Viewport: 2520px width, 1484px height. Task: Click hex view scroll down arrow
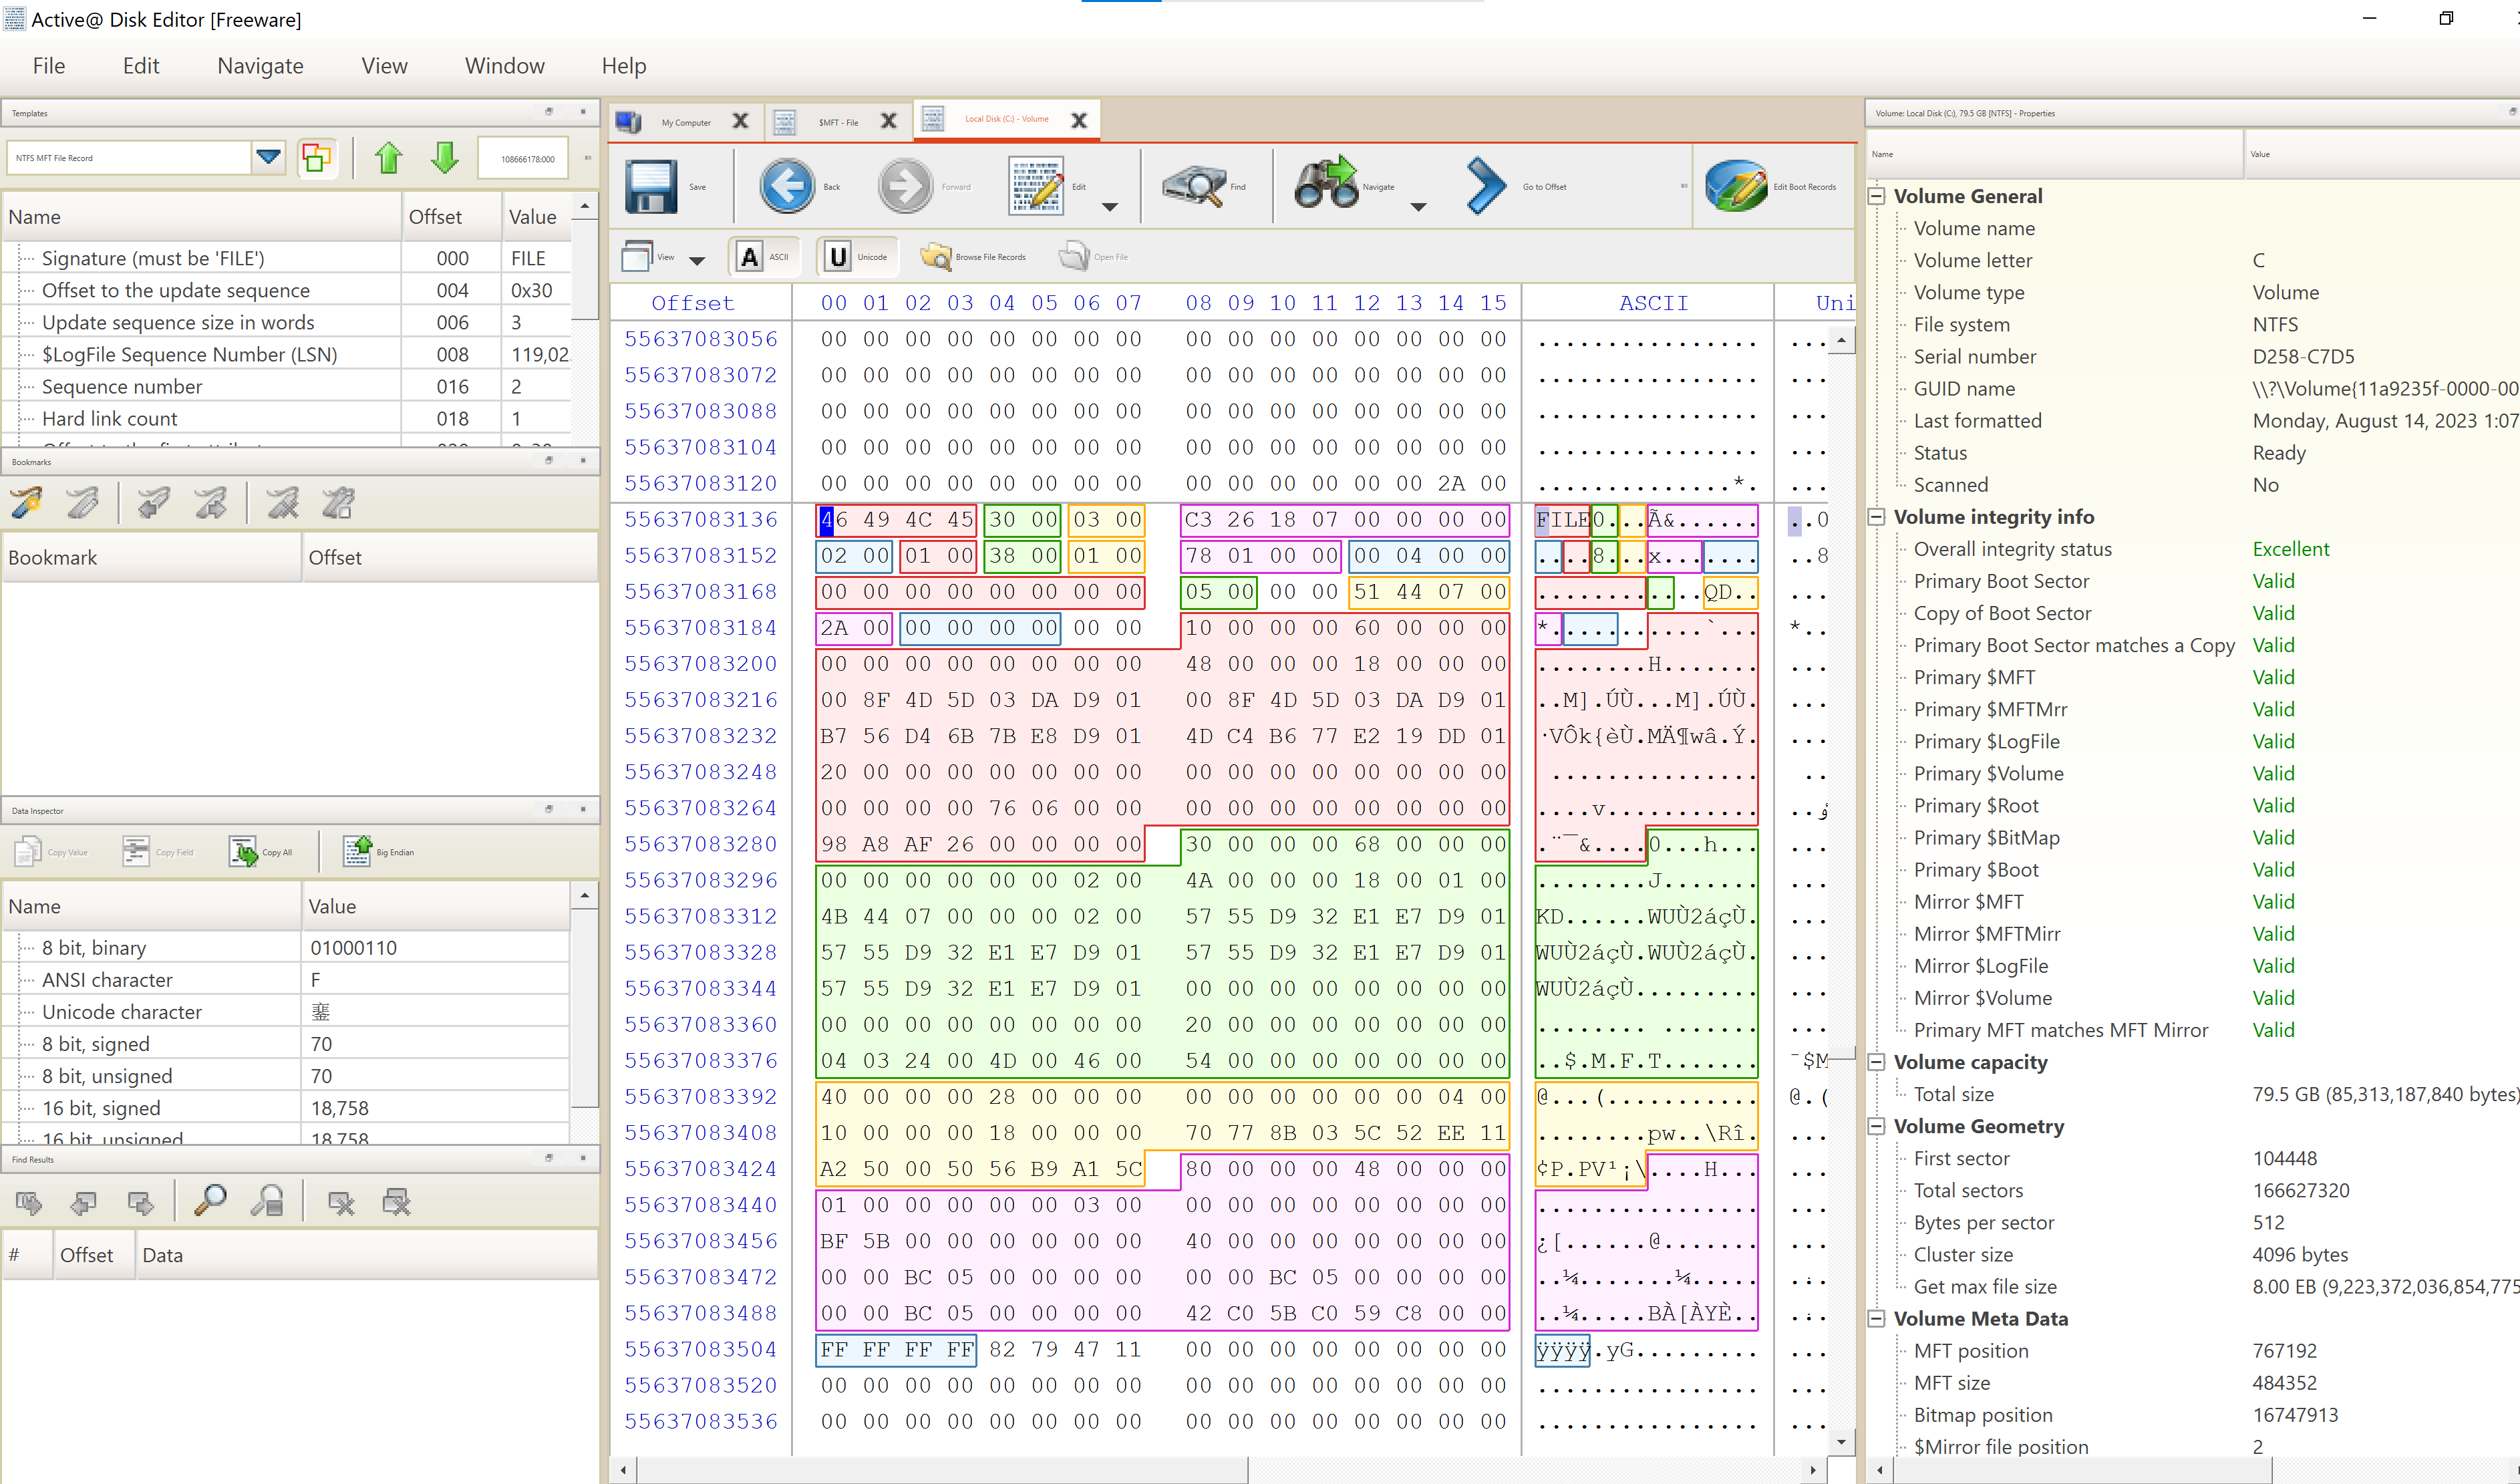(1841, 1442)
